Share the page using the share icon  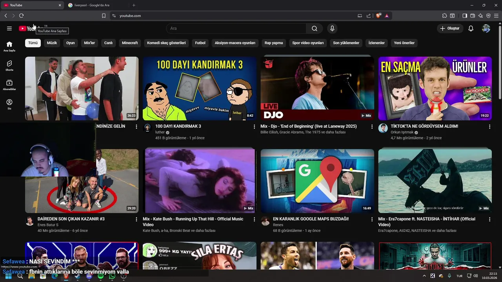tap(369, 16)
